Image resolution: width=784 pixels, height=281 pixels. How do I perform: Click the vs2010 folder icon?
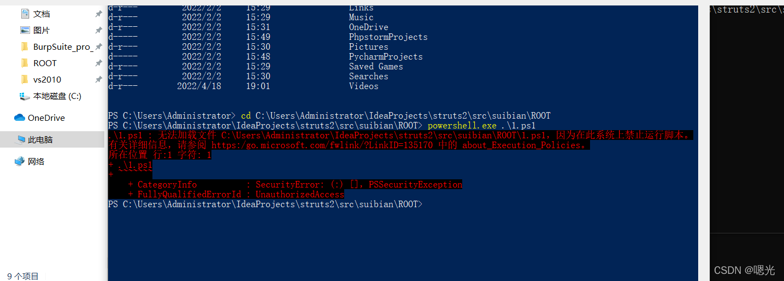tap(25, 79)
